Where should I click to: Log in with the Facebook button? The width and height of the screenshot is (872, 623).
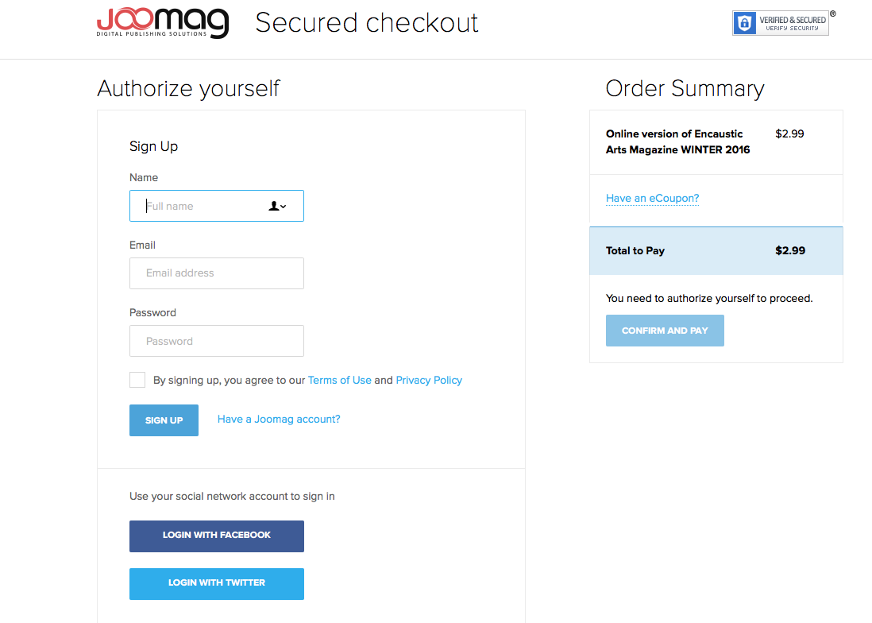click(216, 536)
